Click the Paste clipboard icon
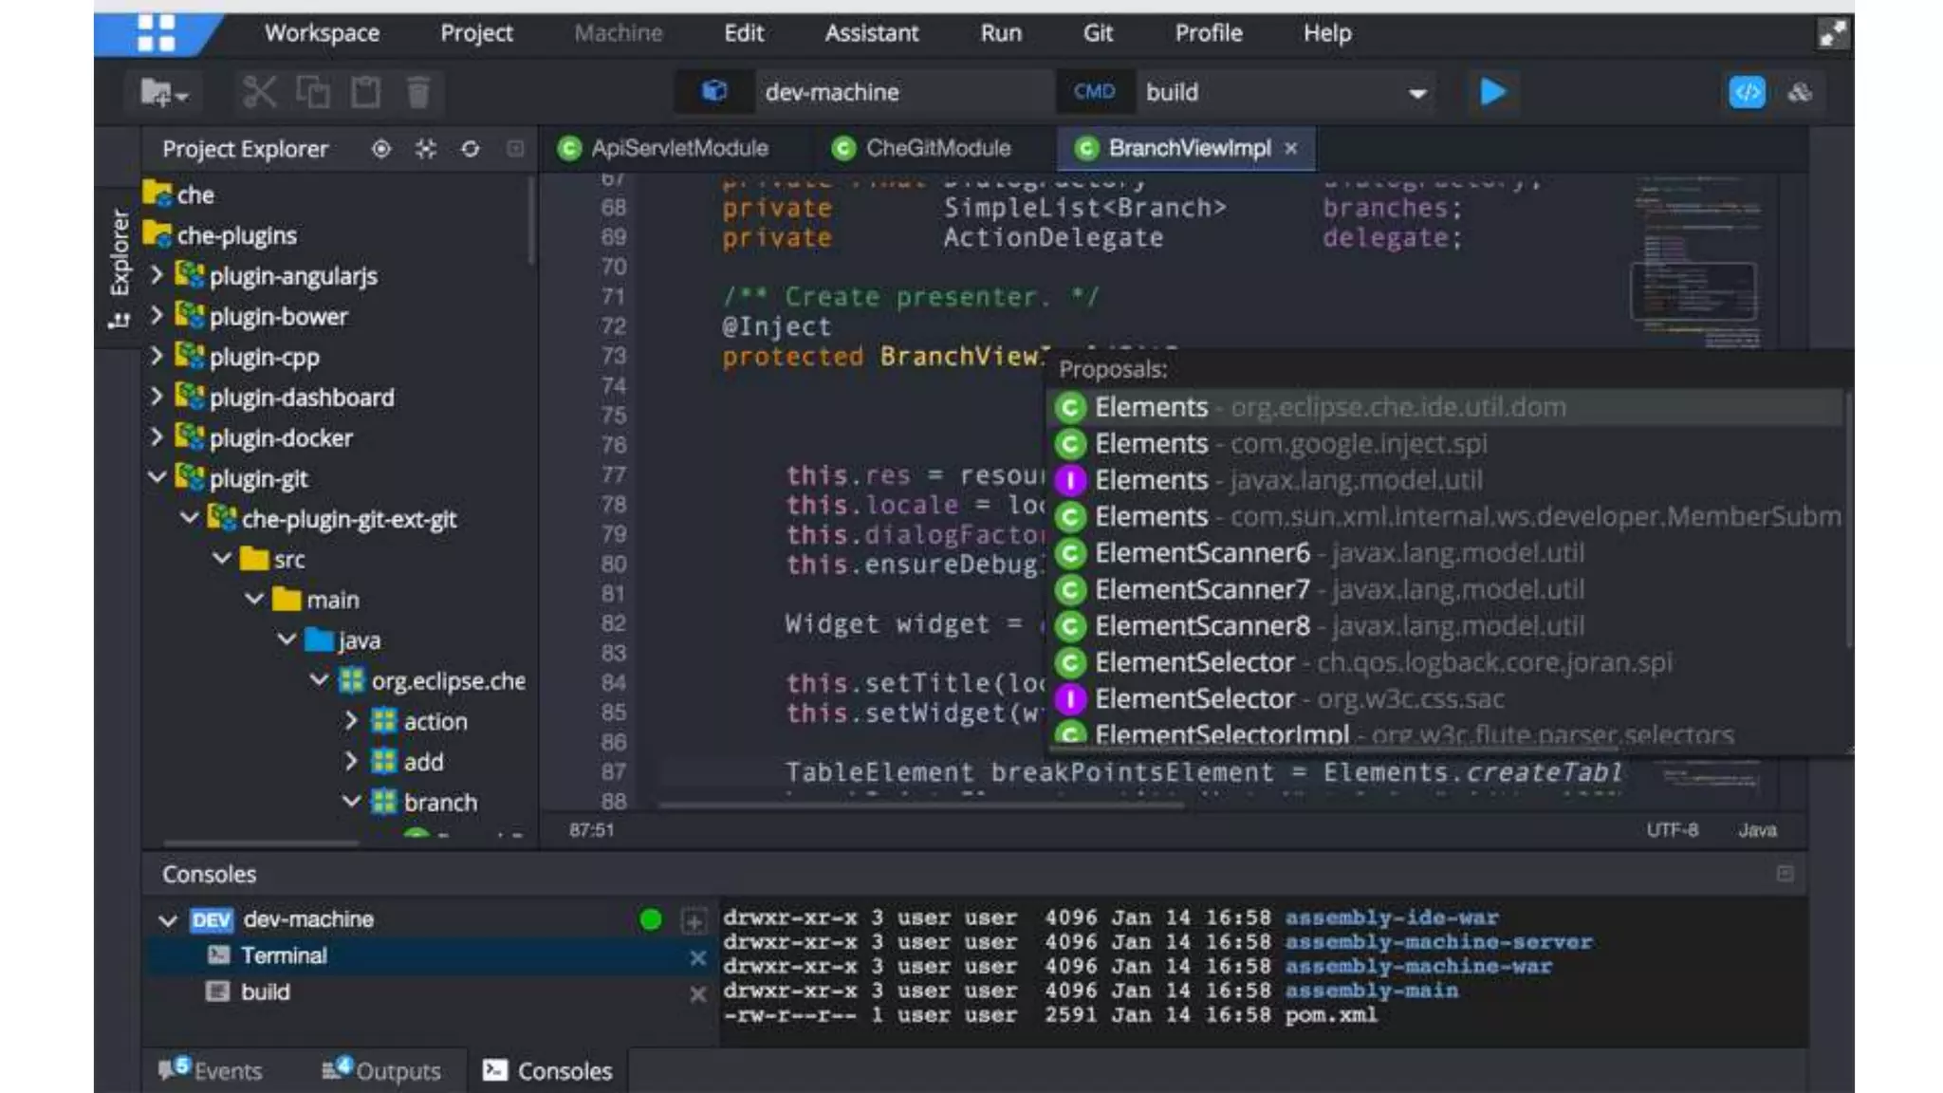1943x1093 pixels. tap(366, 92)
